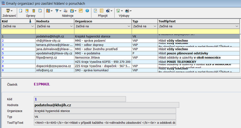Expand the Organizace filter condition dropdown

[129, 27]
